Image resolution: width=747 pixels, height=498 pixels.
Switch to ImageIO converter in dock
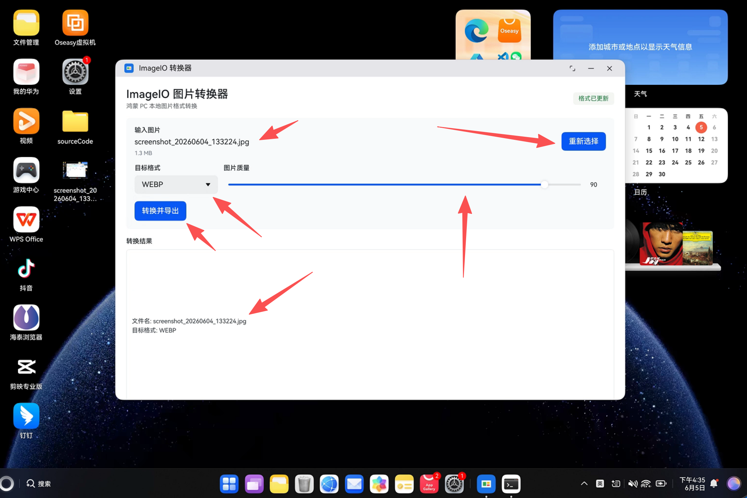[x=486, y=484]
